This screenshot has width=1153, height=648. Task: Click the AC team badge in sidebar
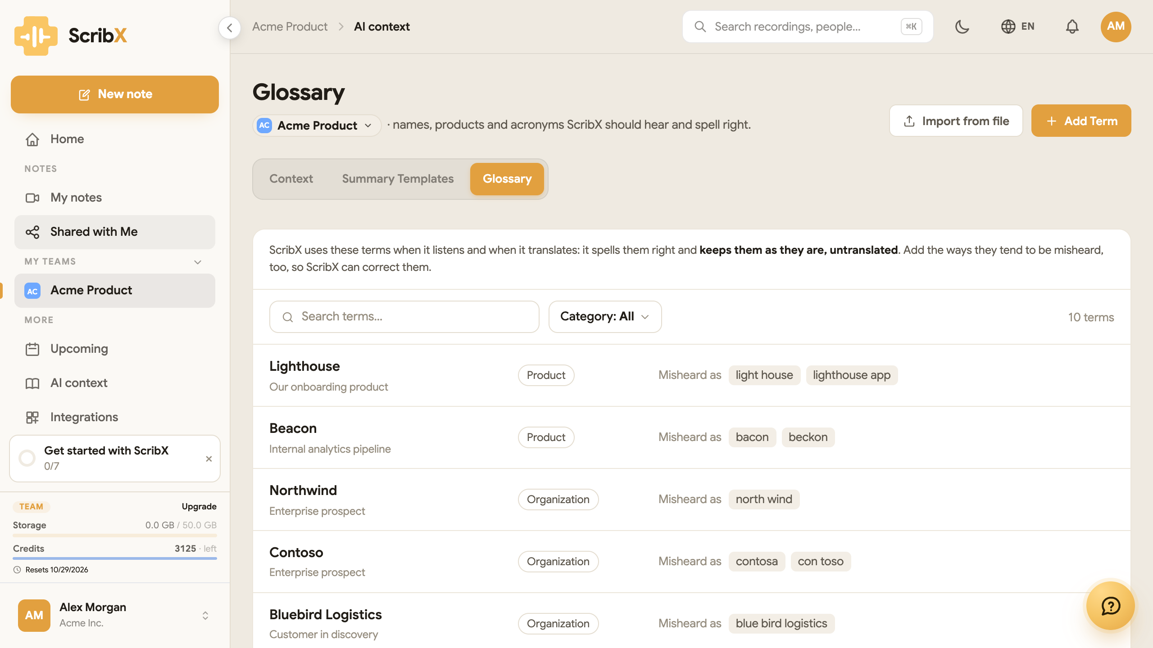(x=32, y=291)
